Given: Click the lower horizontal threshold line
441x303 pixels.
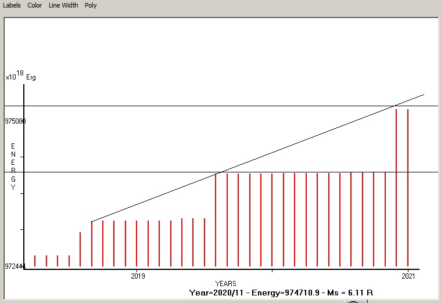Looking at the screenshot, I should (x=116, y=172).
